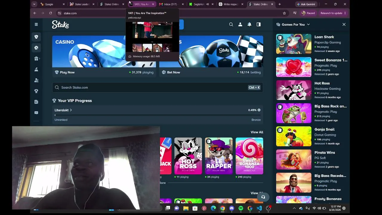Open Spotify from the taskbar

click(241, 208)
